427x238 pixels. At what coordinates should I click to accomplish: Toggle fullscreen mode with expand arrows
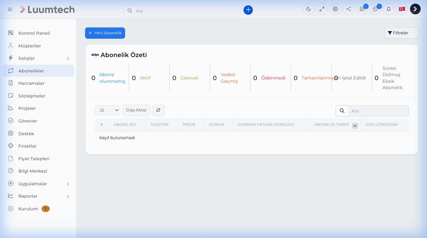pyautogui.click(x=322, y=9)
